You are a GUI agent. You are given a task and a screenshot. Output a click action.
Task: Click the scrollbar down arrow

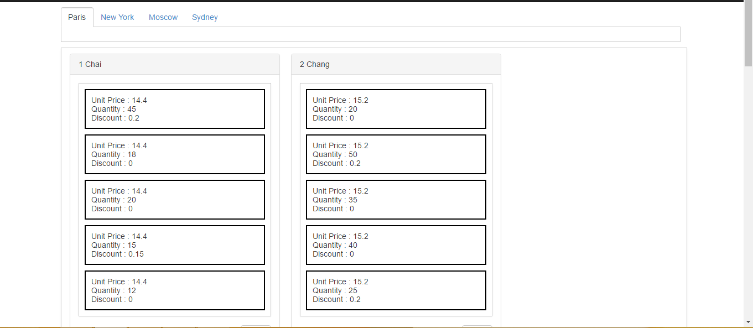748,322
